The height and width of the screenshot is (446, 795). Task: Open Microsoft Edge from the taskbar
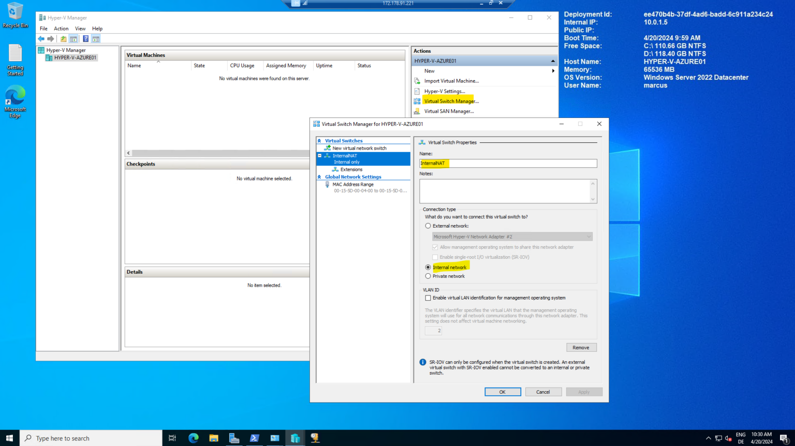[x=193, y=438]
